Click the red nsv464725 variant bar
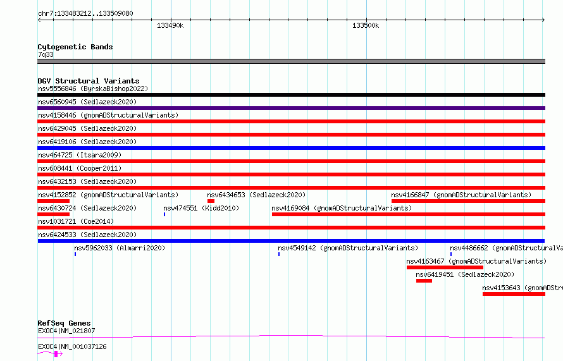This screenshot has height=361, width=563. coord(291,161)
